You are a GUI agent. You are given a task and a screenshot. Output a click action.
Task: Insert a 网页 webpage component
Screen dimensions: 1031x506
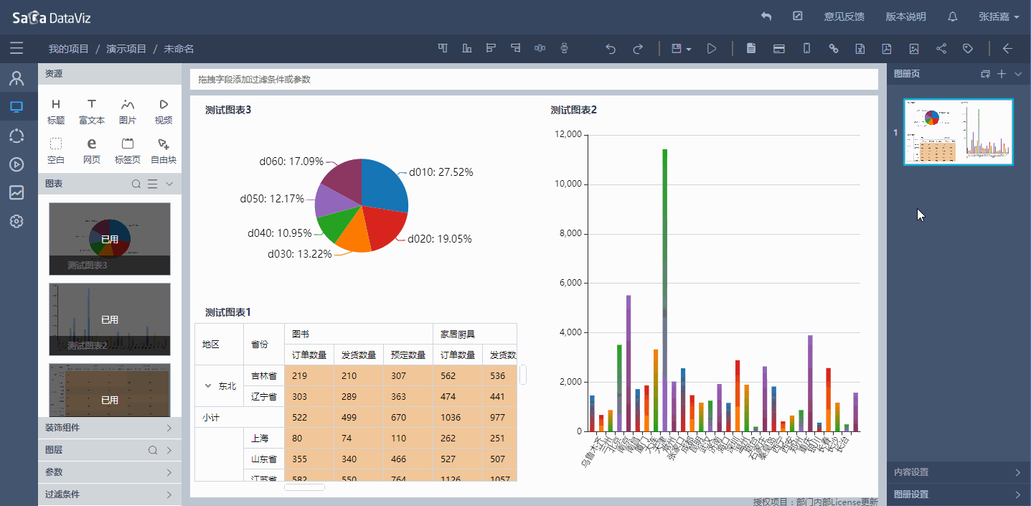pos(92,151)
